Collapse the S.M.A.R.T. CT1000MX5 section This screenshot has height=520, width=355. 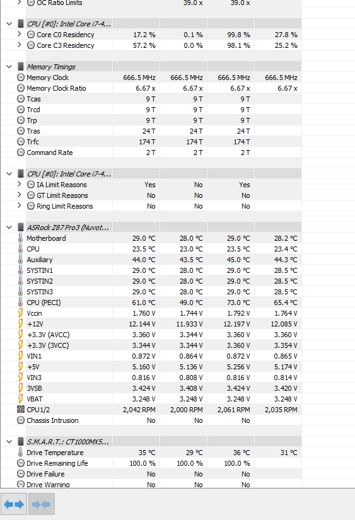pyautogui.click(x=9, y=442)
